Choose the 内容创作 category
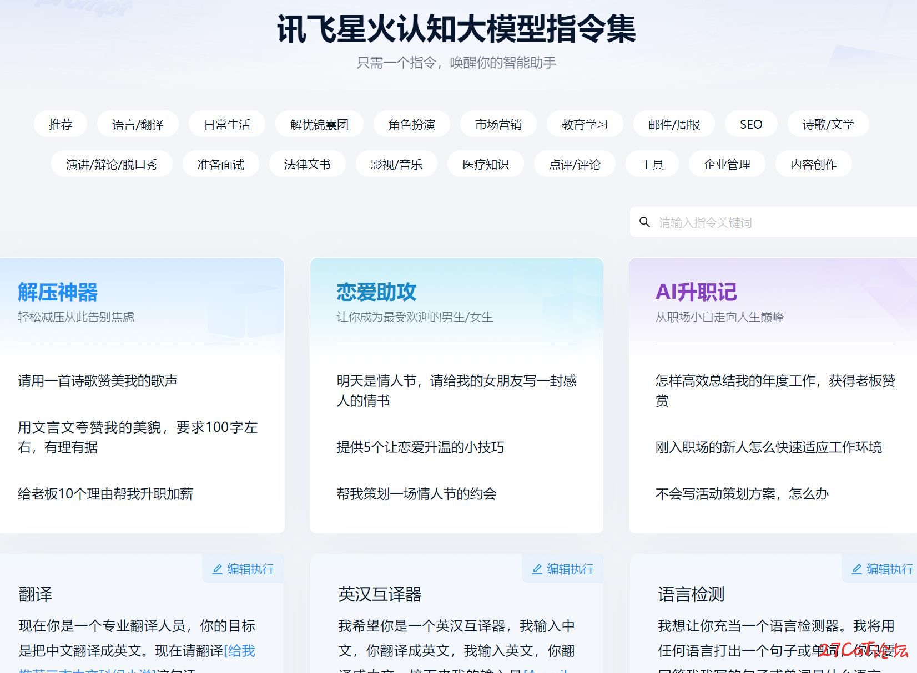This screenshot has width=917, height=673. click(814, 164)
